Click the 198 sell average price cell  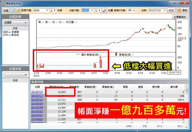182,96
